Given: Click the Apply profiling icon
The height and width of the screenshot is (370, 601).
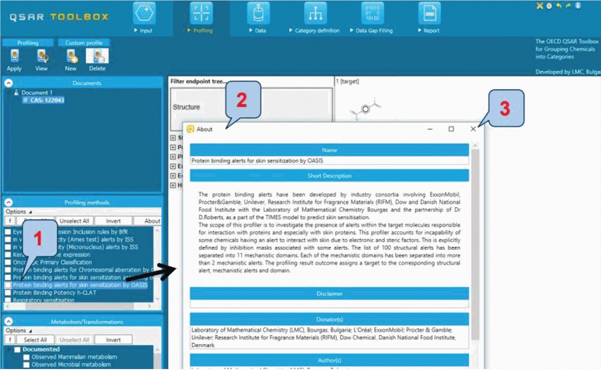Looking at the screenshot, I should coord(14,57).
